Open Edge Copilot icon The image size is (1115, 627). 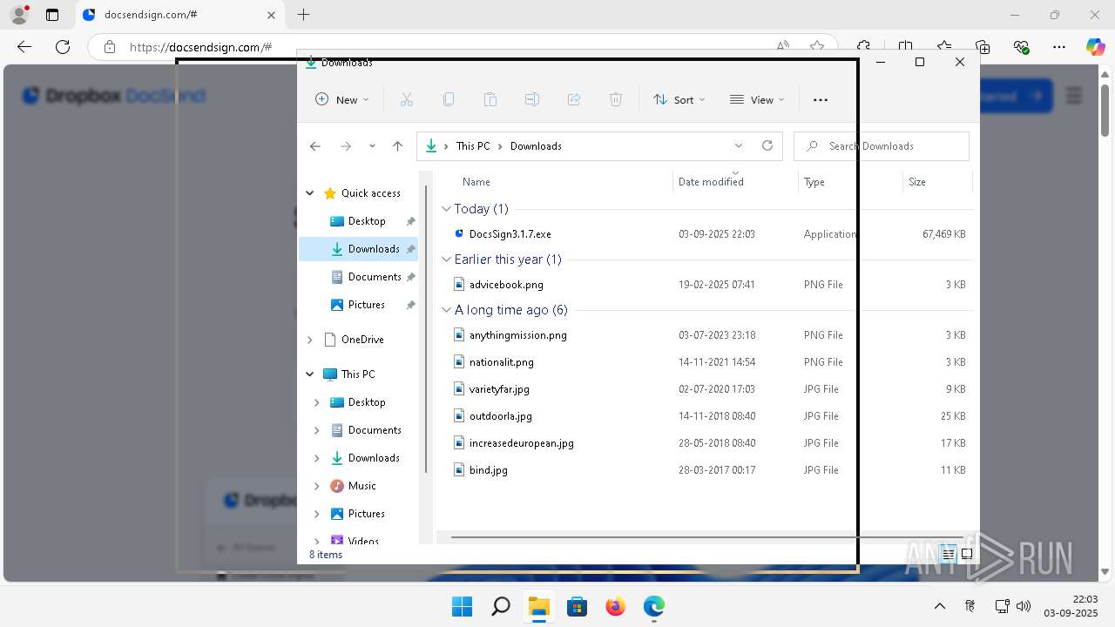(1095, 47)
